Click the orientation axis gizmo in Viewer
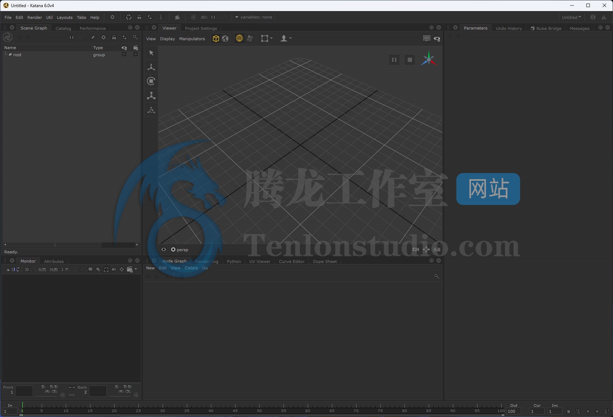 (x=429, y=59)
